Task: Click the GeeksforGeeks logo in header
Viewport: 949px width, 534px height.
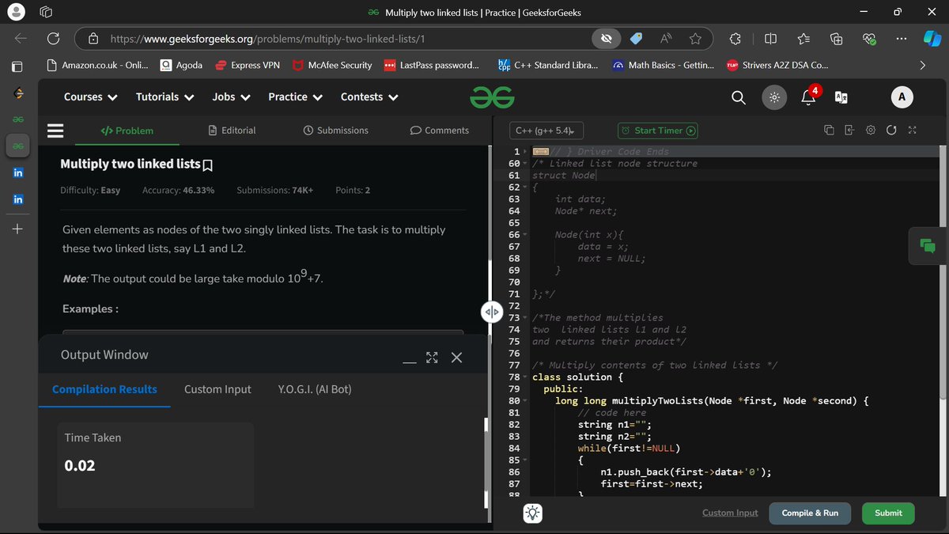Action: [x=492, y=97]
